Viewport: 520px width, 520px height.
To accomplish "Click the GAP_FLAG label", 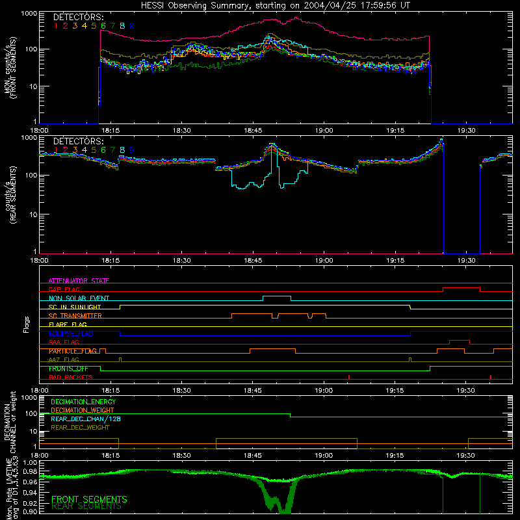I will [x=64, y=289].
